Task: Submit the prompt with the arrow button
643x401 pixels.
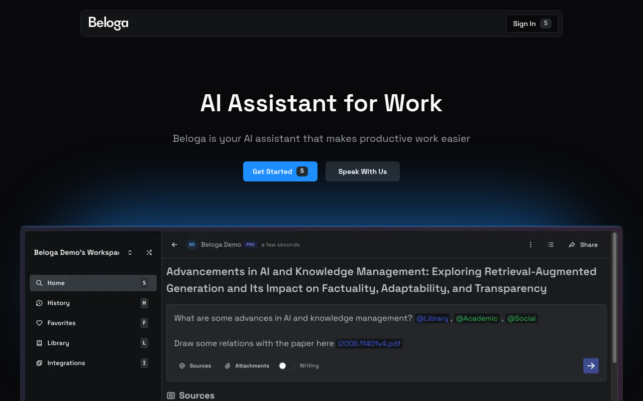Action: click(x=591, y=365)
